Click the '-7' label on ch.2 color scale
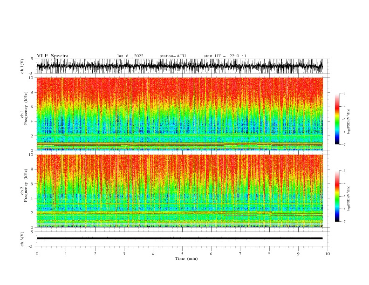This screenshot has height=285, width=369. coord(343,221)
